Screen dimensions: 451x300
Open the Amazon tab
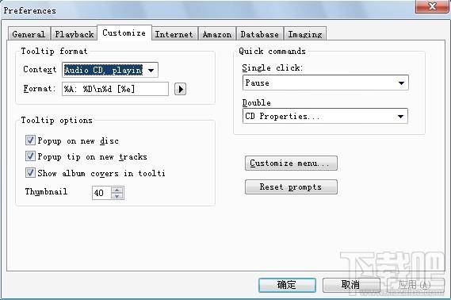[x=217, y=33]
